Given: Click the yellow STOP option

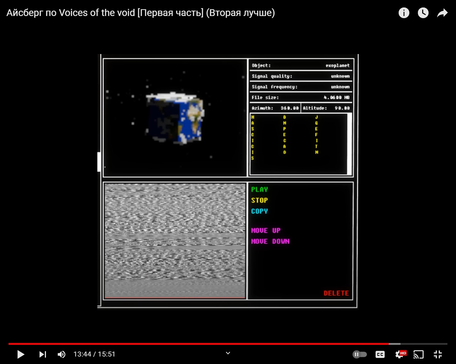Looking at the screenshot, I should click(x=259, y=200).
